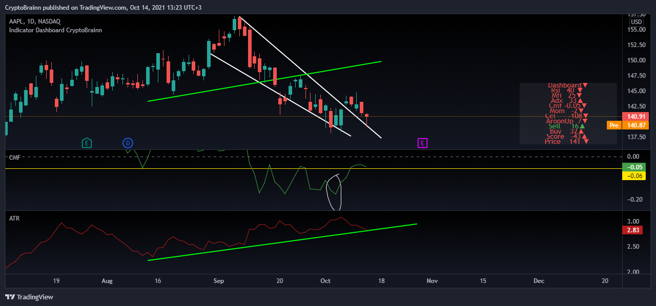Click the 16 date label on the time axis

[158, 281]
